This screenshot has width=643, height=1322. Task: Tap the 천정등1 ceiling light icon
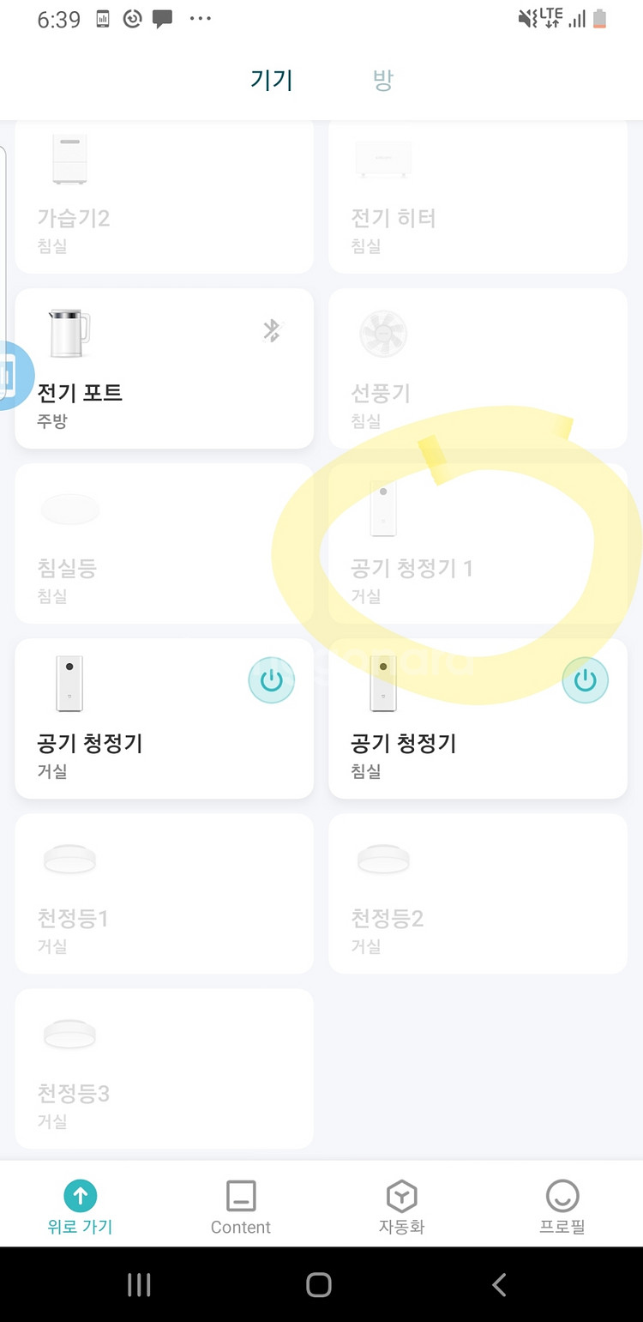(69, 859)
